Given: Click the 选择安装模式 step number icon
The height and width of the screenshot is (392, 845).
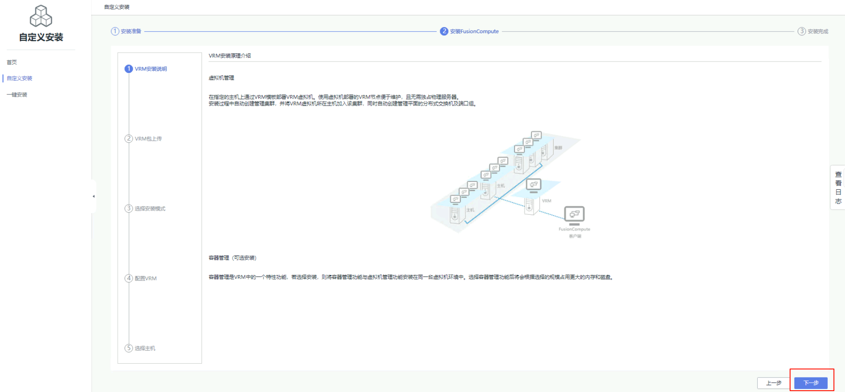Looking at the screenshot, I should click(x=129, y=208).
